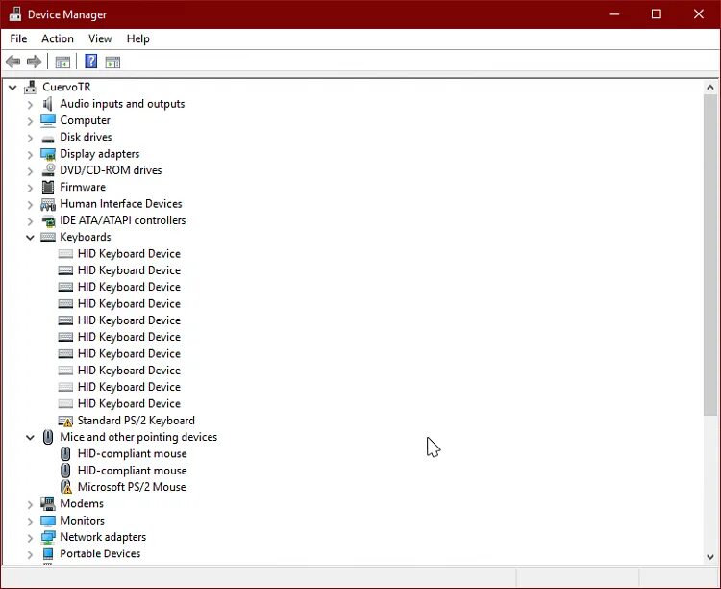721x589 pixels.
Task: Expand Audio inputs and outputs chevron
Action: (30, 105)
